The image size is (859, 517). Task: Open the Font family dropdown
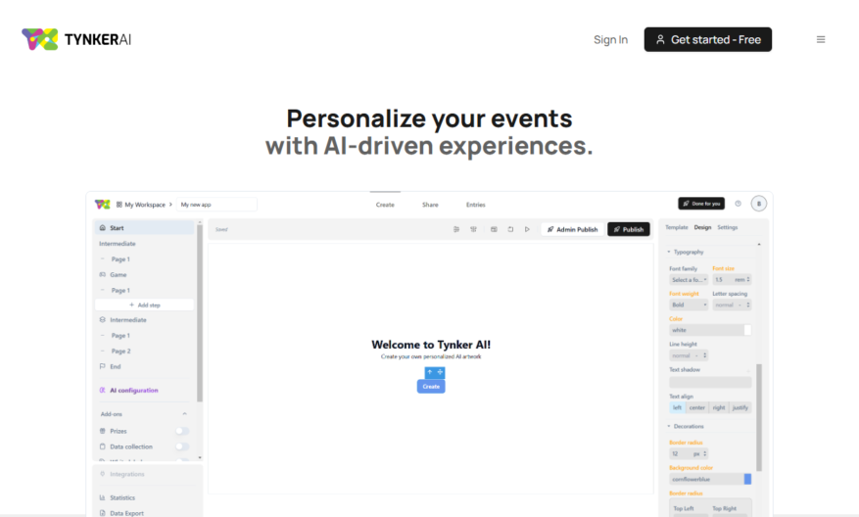689,279
